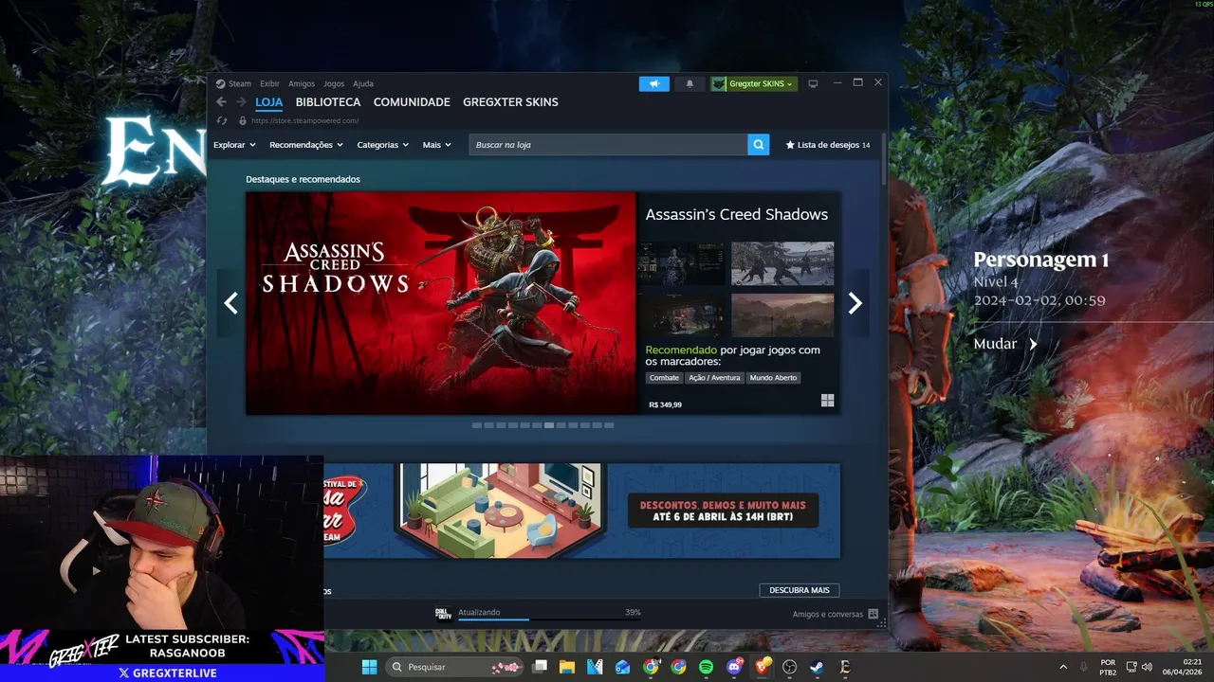The width and height of the screenshot is (1214, 682).
Task: Click the Windows platform icon on featured game
Action: click(827, 401)
